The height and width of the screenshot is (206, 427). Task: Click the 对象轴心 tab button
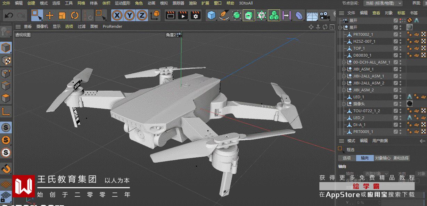tap(383, 158)
